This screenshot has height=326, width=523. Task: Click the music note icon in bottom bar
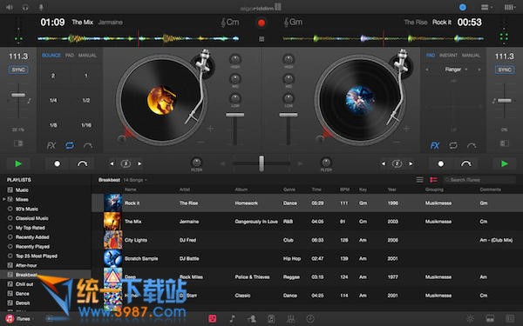coord(232,319)
